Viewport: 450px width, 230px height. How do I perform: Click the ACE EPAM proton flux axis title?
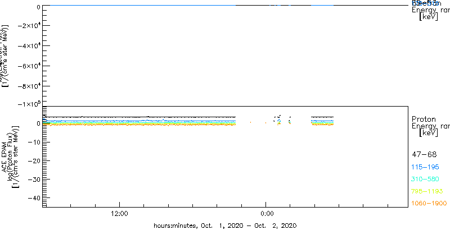click(10, 157)
